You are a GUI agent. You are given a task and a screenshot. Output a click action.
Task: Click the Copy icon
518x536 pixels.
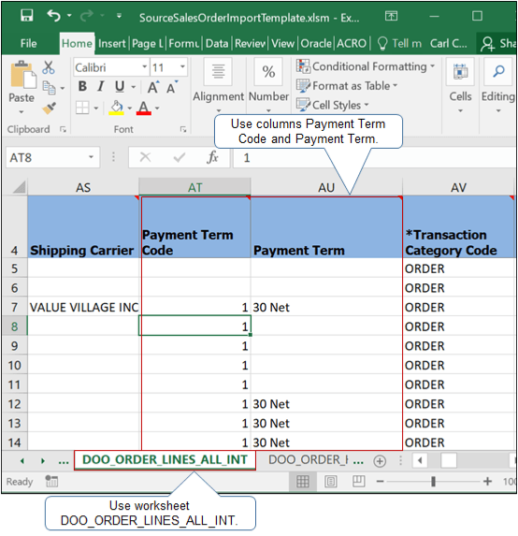pos(50,88)
